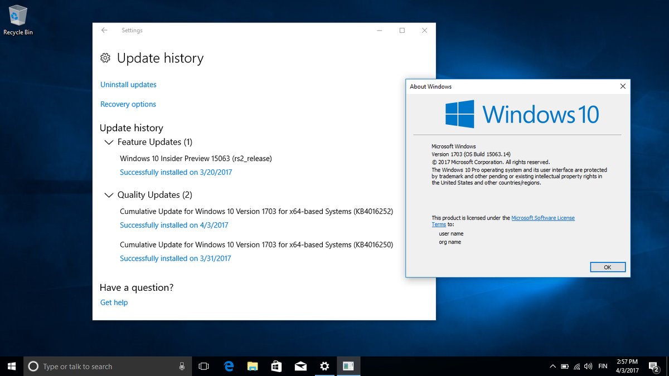Click the Version 1703 build text
The image size is (669, 376).
pos(471,154)
